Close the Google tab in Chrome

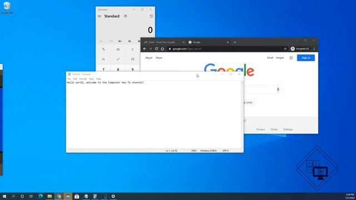coord(228,42)
